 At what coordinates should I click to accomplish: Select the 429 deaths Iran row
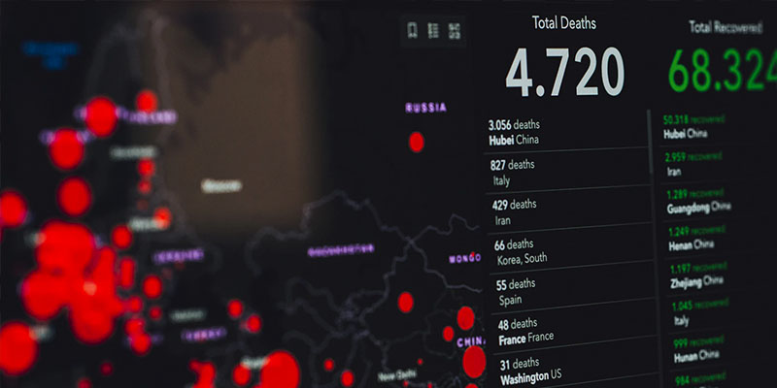[x=569, y=211]
